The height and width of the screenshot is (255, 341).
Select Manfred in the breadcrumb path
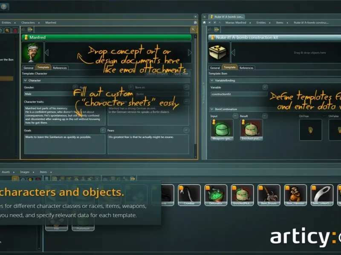click(51, 23)
